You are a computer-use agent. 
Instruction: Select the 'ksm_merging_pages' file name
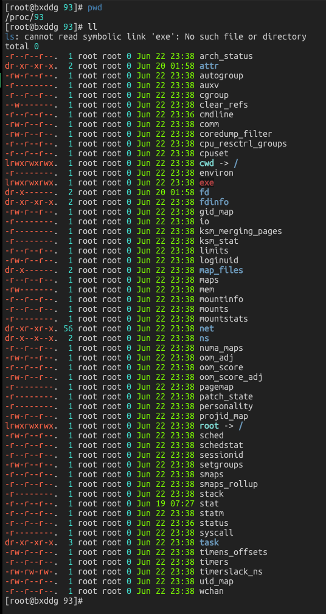(x=241, y=231)
